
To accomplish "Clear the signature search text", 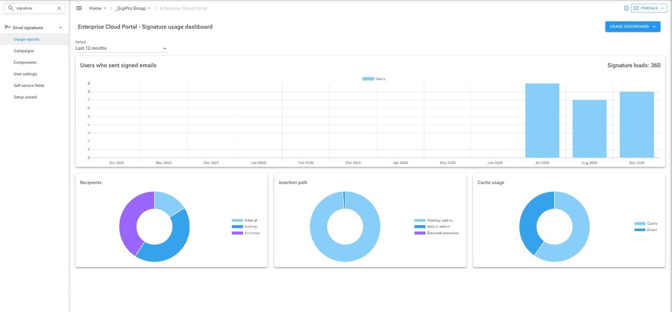I will pos(59,8).
